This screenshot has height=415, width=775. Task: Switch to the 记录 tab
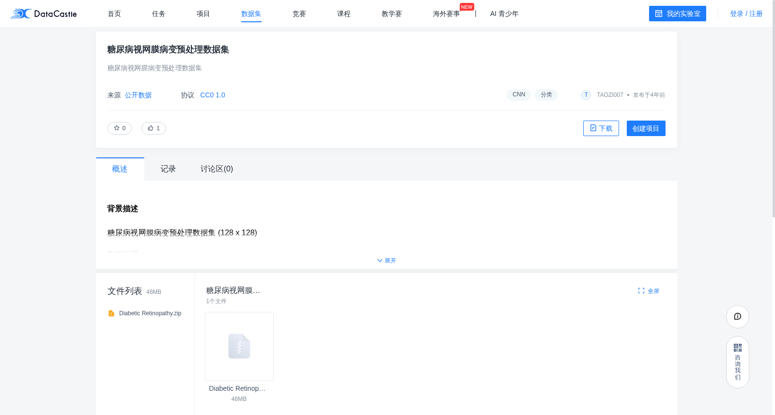[x=168, y=169]
